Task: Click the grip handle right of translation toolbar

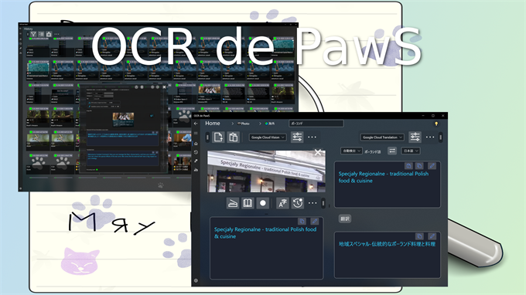Action: click(440, 137)
